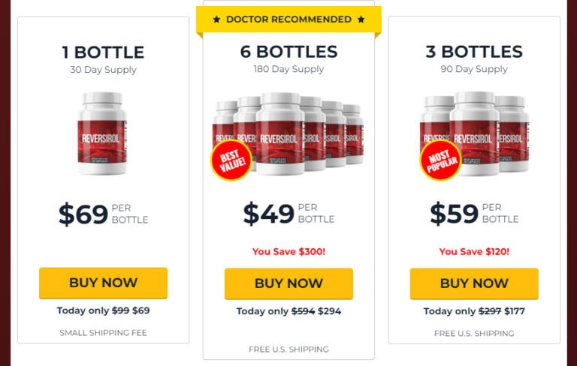Click the three Reversirol bottles image
The height and width of the screenshot is (366, 577).
474,133
